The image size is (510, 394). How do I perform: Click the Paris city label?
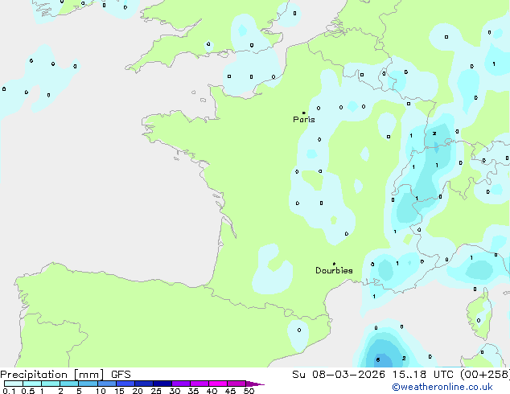tap(304, 120)
